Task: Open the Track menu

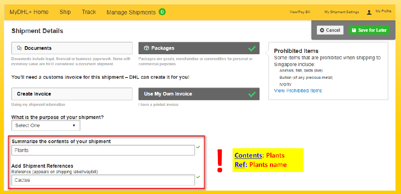Action: pos(89,12)
